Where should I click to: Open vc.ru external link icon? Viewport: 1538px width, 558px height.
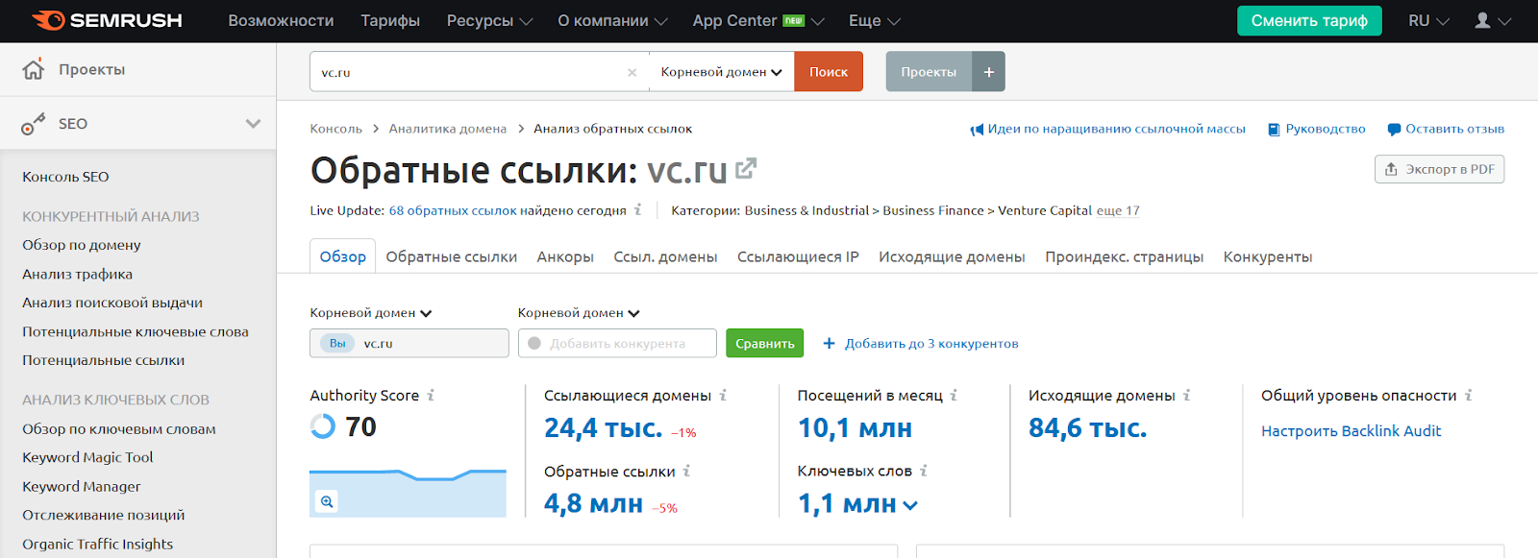[x=746, y=169]
